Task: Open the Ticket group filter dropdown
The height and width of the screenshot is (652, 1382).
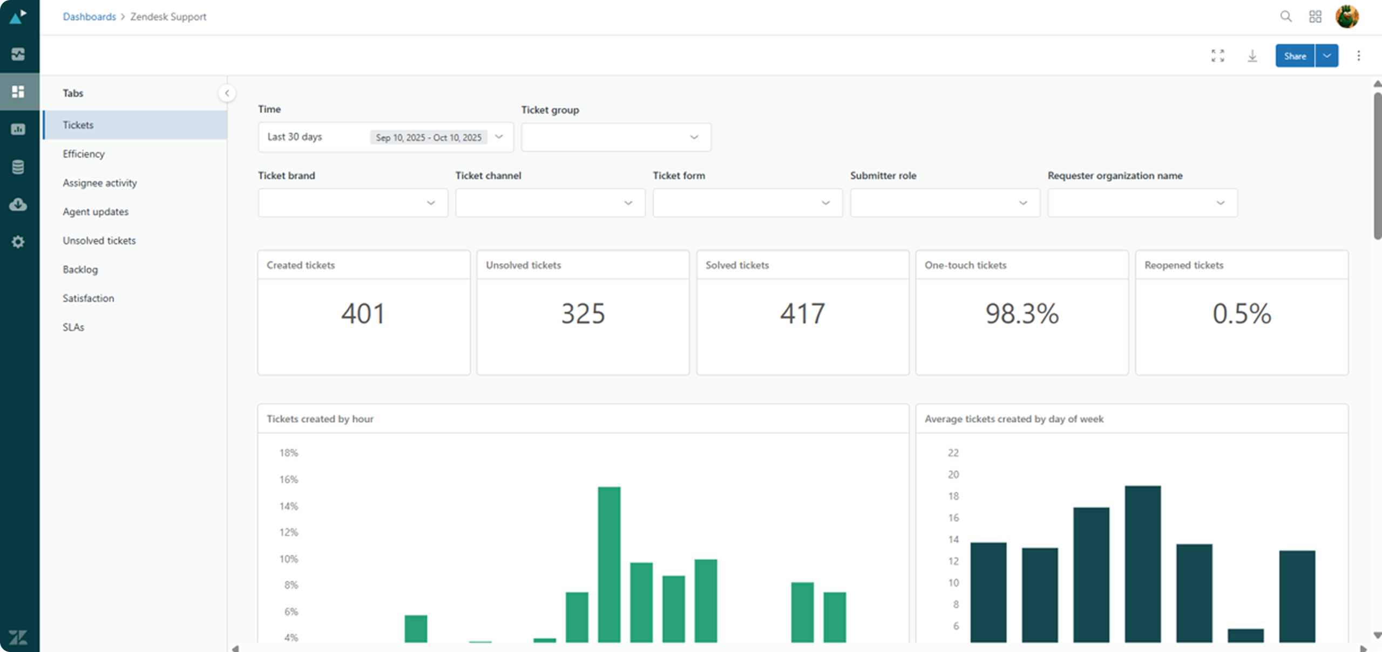Action: [x=615, y=137]
